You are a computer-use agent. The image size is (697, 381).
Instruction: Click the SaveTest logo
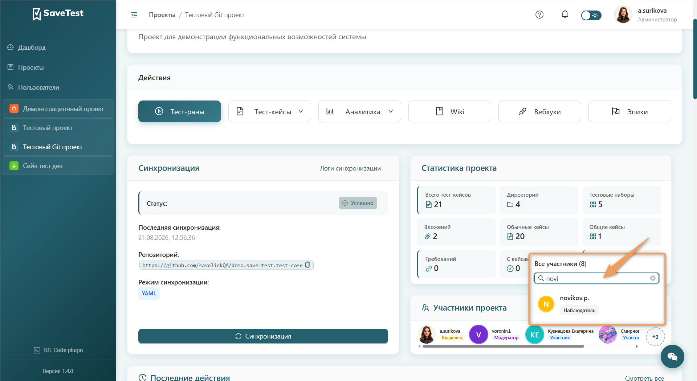coord(58,14)
